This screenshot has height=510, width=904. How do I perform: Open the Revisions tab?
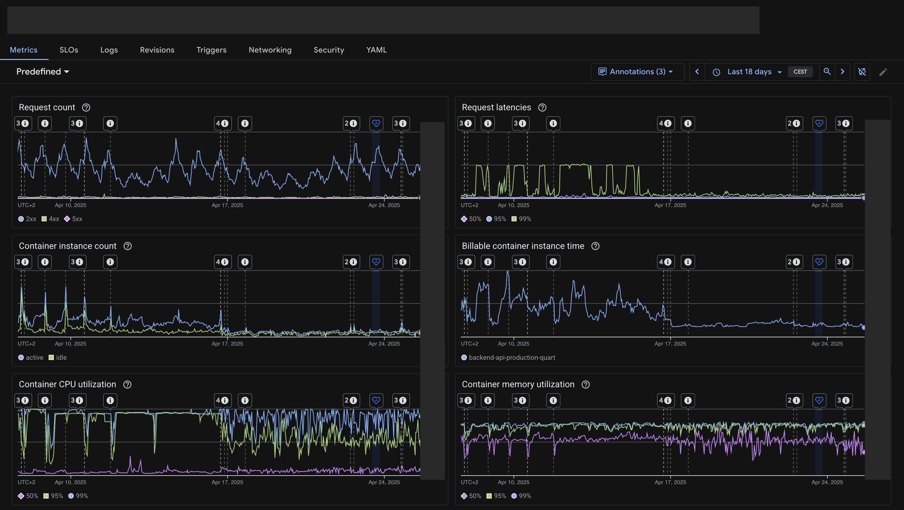tap(157, 50)
